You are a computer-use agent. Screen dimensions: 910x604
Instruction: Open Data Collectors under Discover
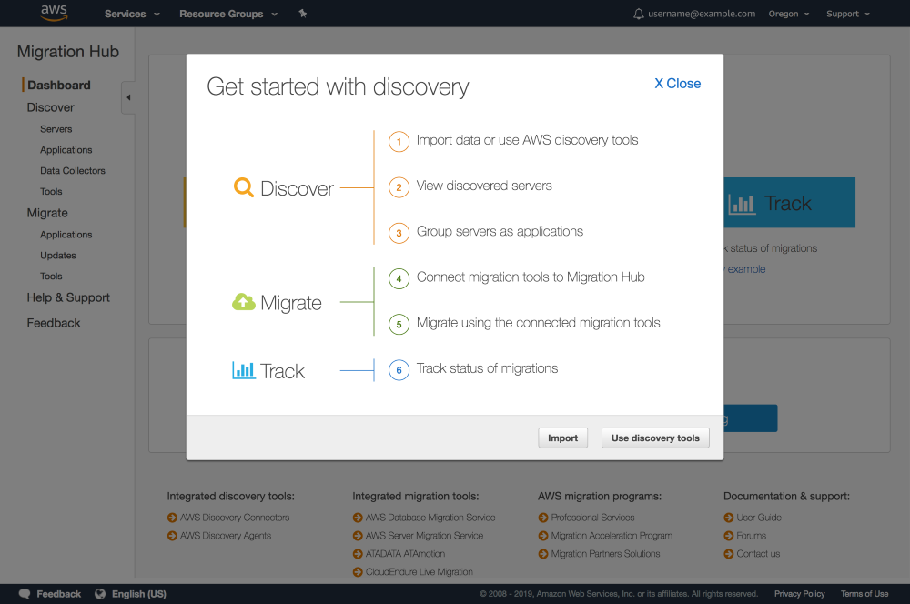73,171
